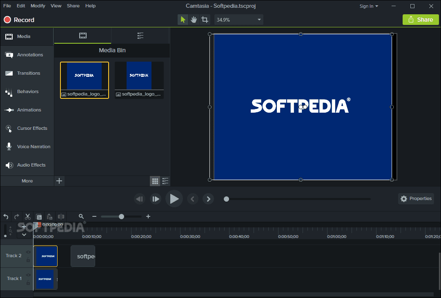441x298 pixels.
Task: Switch to the Library tab
Action: click(x=140, y=36)
